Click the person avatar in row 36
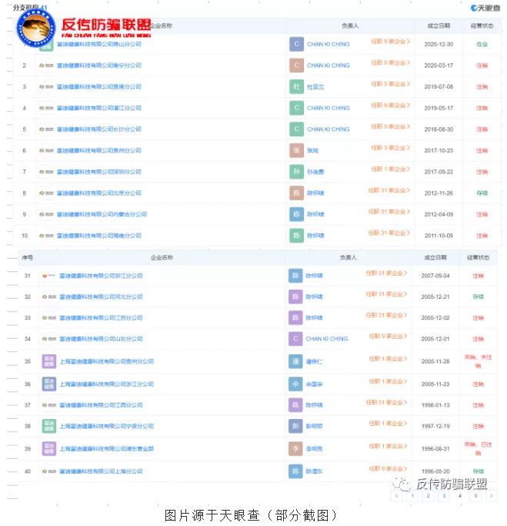 pyautogui.click(x=295, y=384)
